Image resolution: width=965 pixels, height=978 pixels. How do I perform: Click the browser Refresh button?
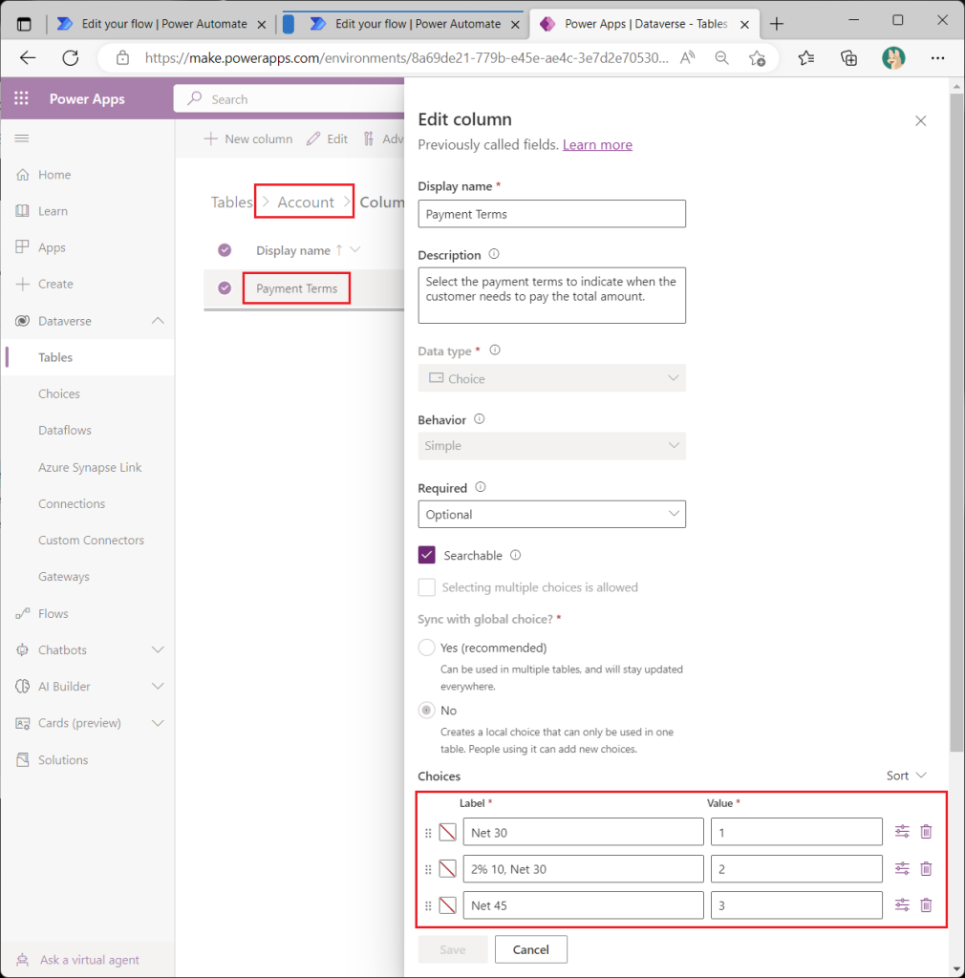point(71,58)
